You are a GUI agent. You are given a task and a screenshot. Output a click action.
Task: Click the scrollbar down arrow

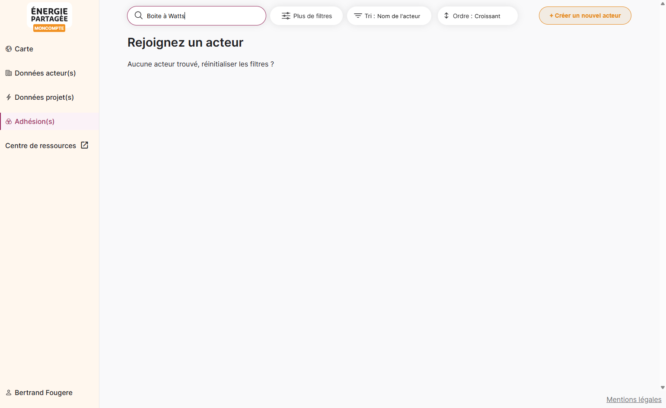tap(663, 388)
